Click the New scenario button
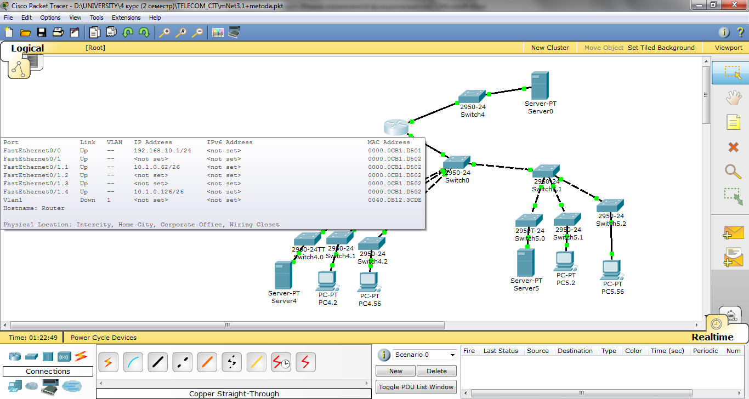Image resolution: width=749 pixels, height=399 pixels. (x=396, y=371)
